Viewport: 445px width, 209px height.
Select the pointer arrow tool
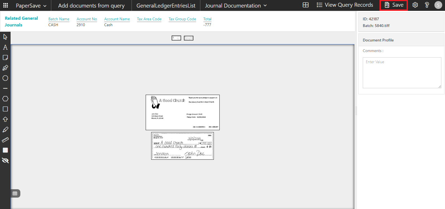click(5, 37)
